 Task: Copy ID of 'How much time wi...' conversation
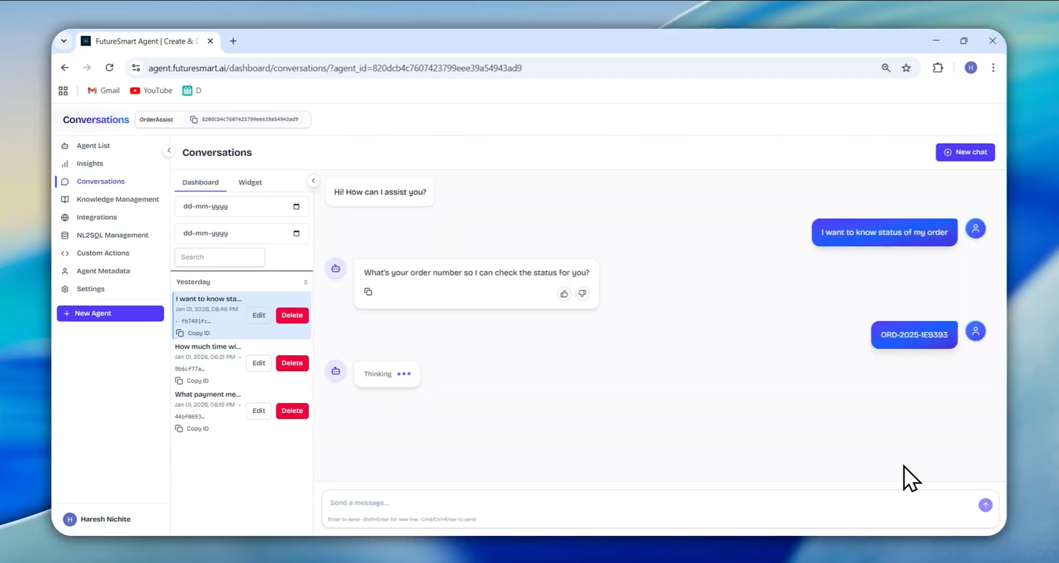192,381
